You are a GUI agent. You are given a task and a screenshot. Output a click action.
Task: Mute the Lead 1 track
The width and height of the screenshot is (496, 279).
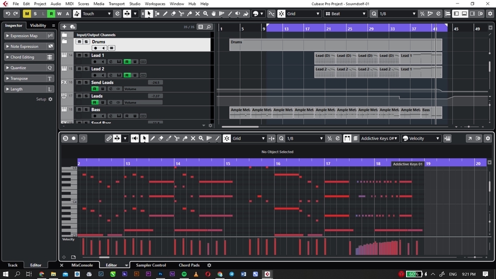pos(79,55)
